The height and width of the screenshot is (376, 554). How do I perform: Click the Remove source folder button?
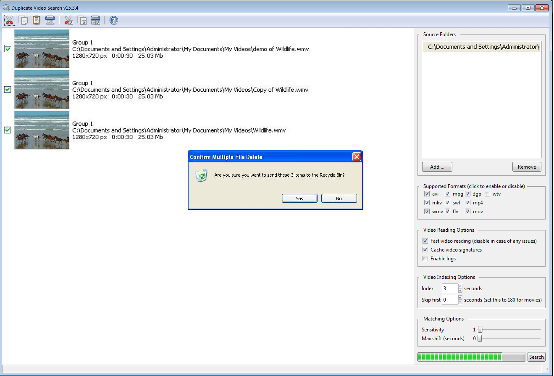[x=527, y=167]
